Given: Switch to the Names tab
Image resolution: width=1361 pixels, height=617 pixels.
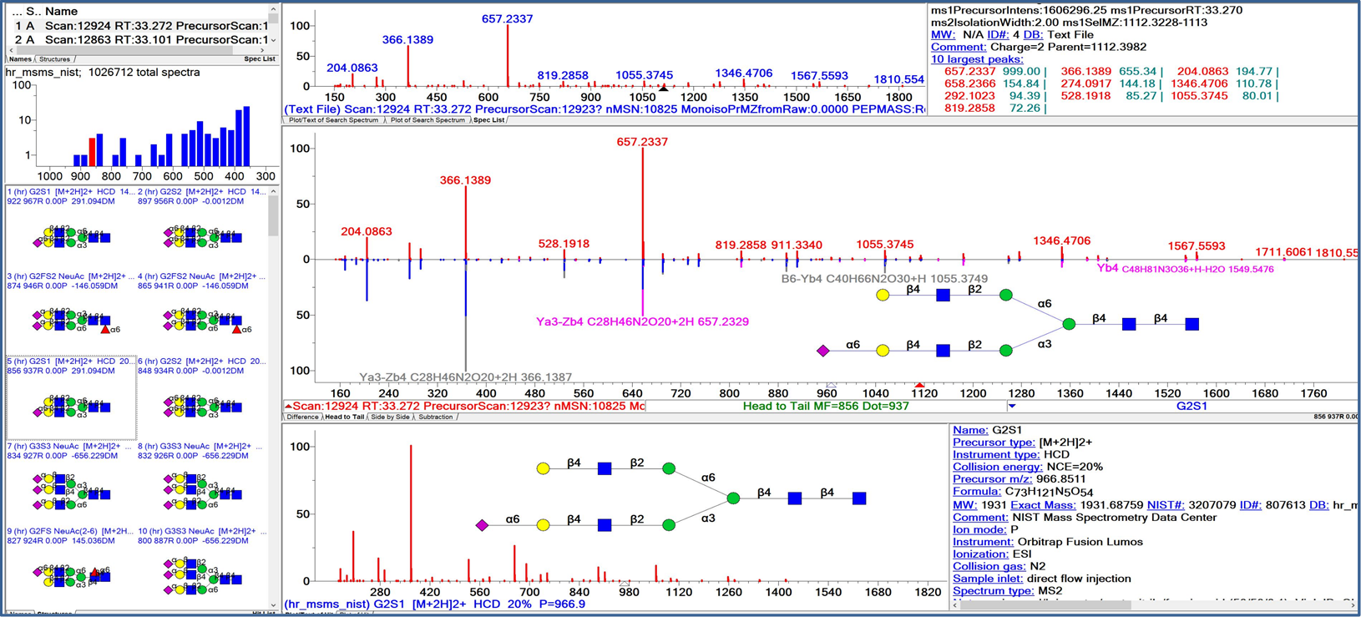Looking at the screenshot, I should coord(20,59).
